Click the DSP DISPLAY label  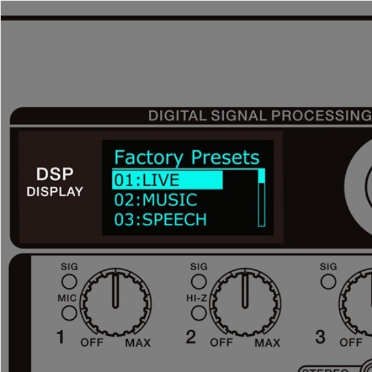tap(55, 182)
